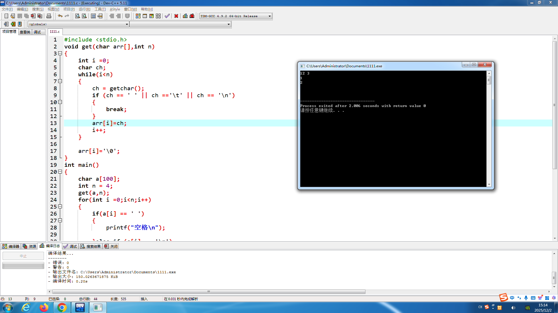Click editor vertical scrollbar thumb
558x313 pixels.
[x=555, y=105]
